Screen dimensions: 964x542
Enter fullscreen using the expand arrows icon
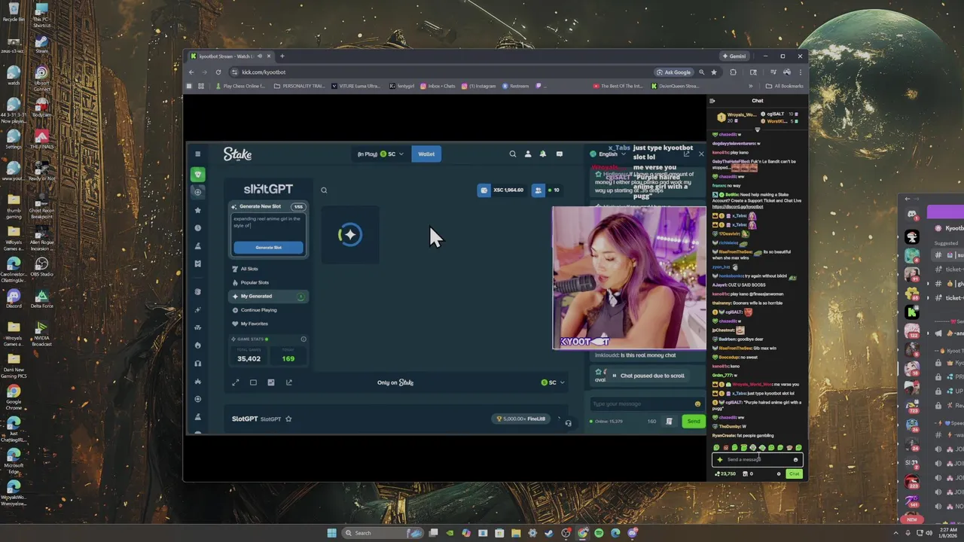236,382
